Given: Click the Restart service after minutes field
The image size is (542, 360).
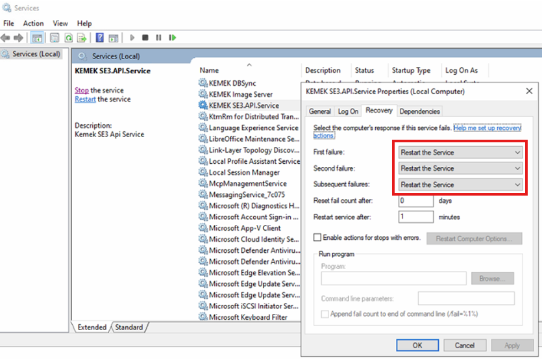Looking at the screenshot, I should point(416,216).
